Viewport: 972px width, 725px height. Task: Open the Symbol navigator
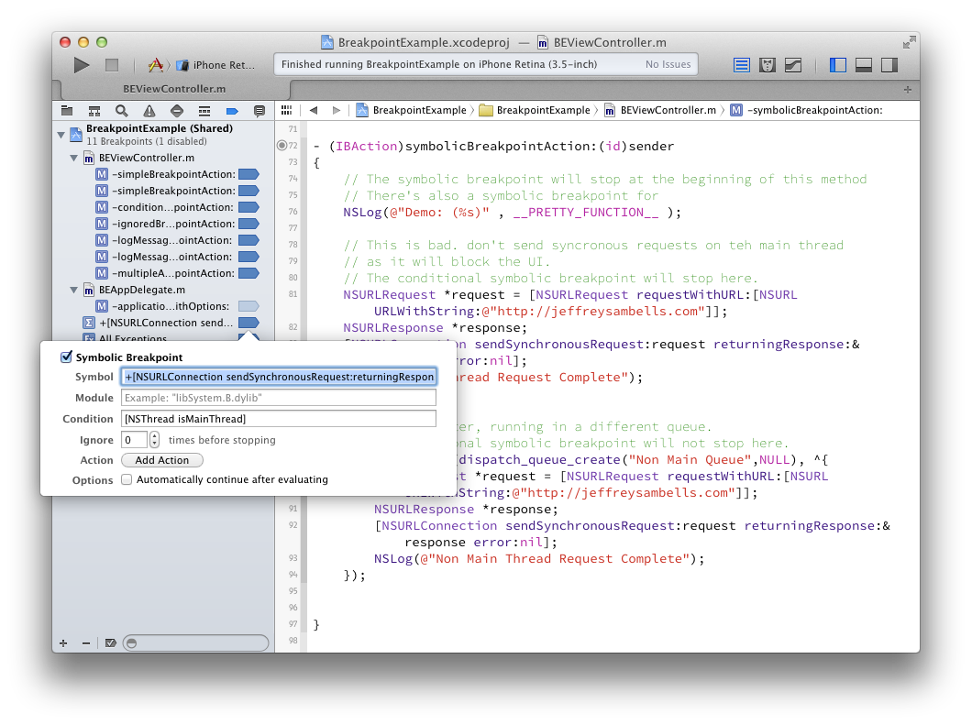(x=94, y=110)
